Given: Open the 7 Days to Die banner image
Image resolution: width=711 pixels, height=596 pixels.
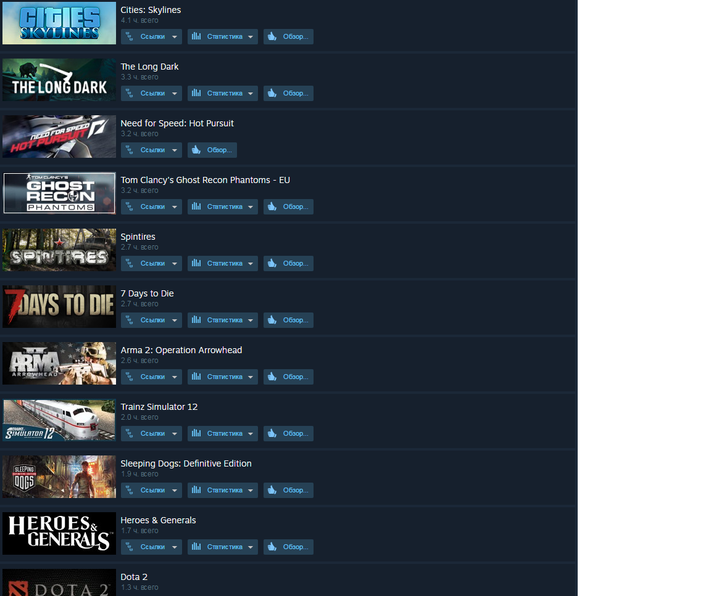Looking at the screenshot, I should [59, 306].
